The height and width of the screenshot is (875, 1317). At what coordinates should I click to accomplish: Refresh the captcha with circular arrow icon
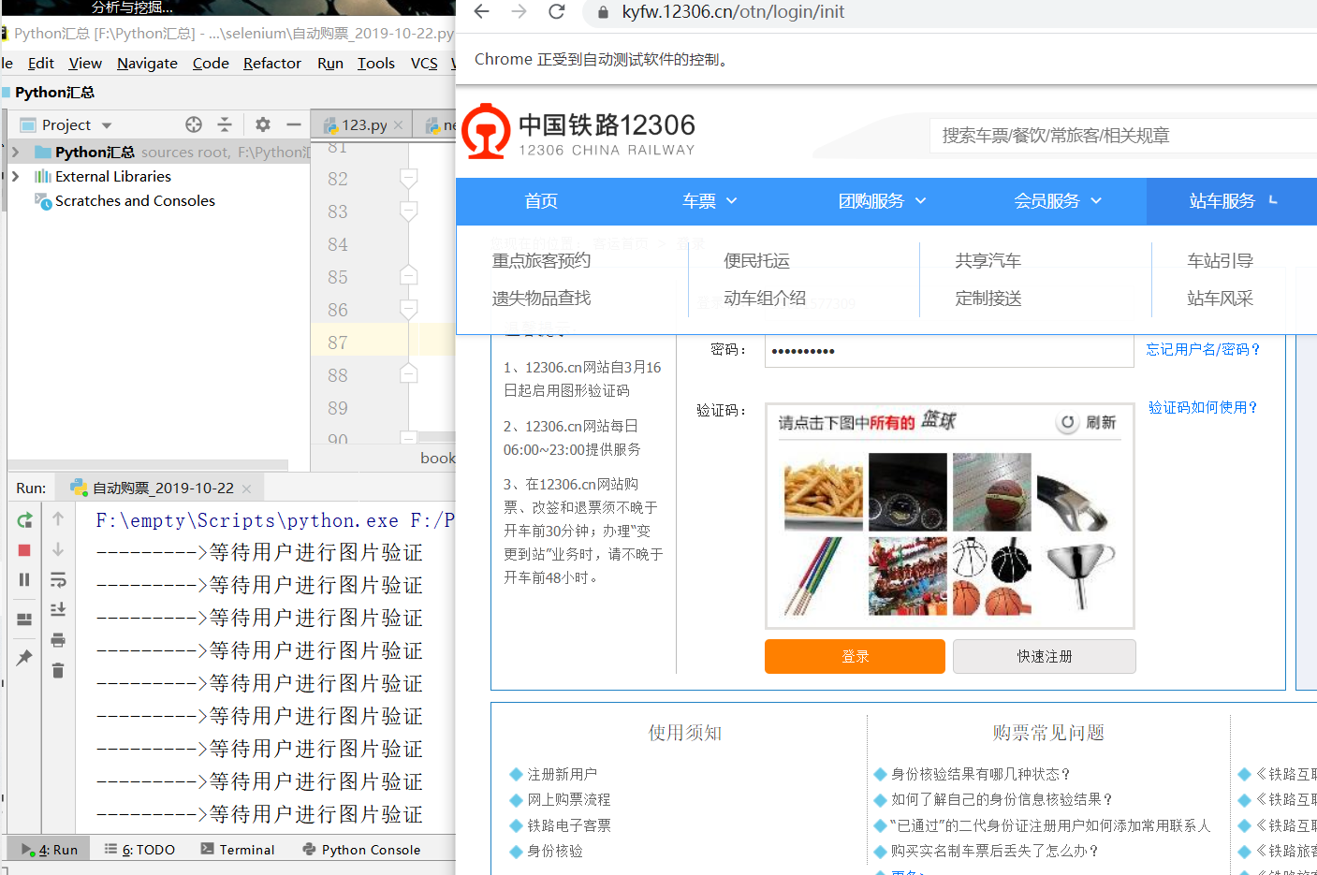tap(1068, 421)
